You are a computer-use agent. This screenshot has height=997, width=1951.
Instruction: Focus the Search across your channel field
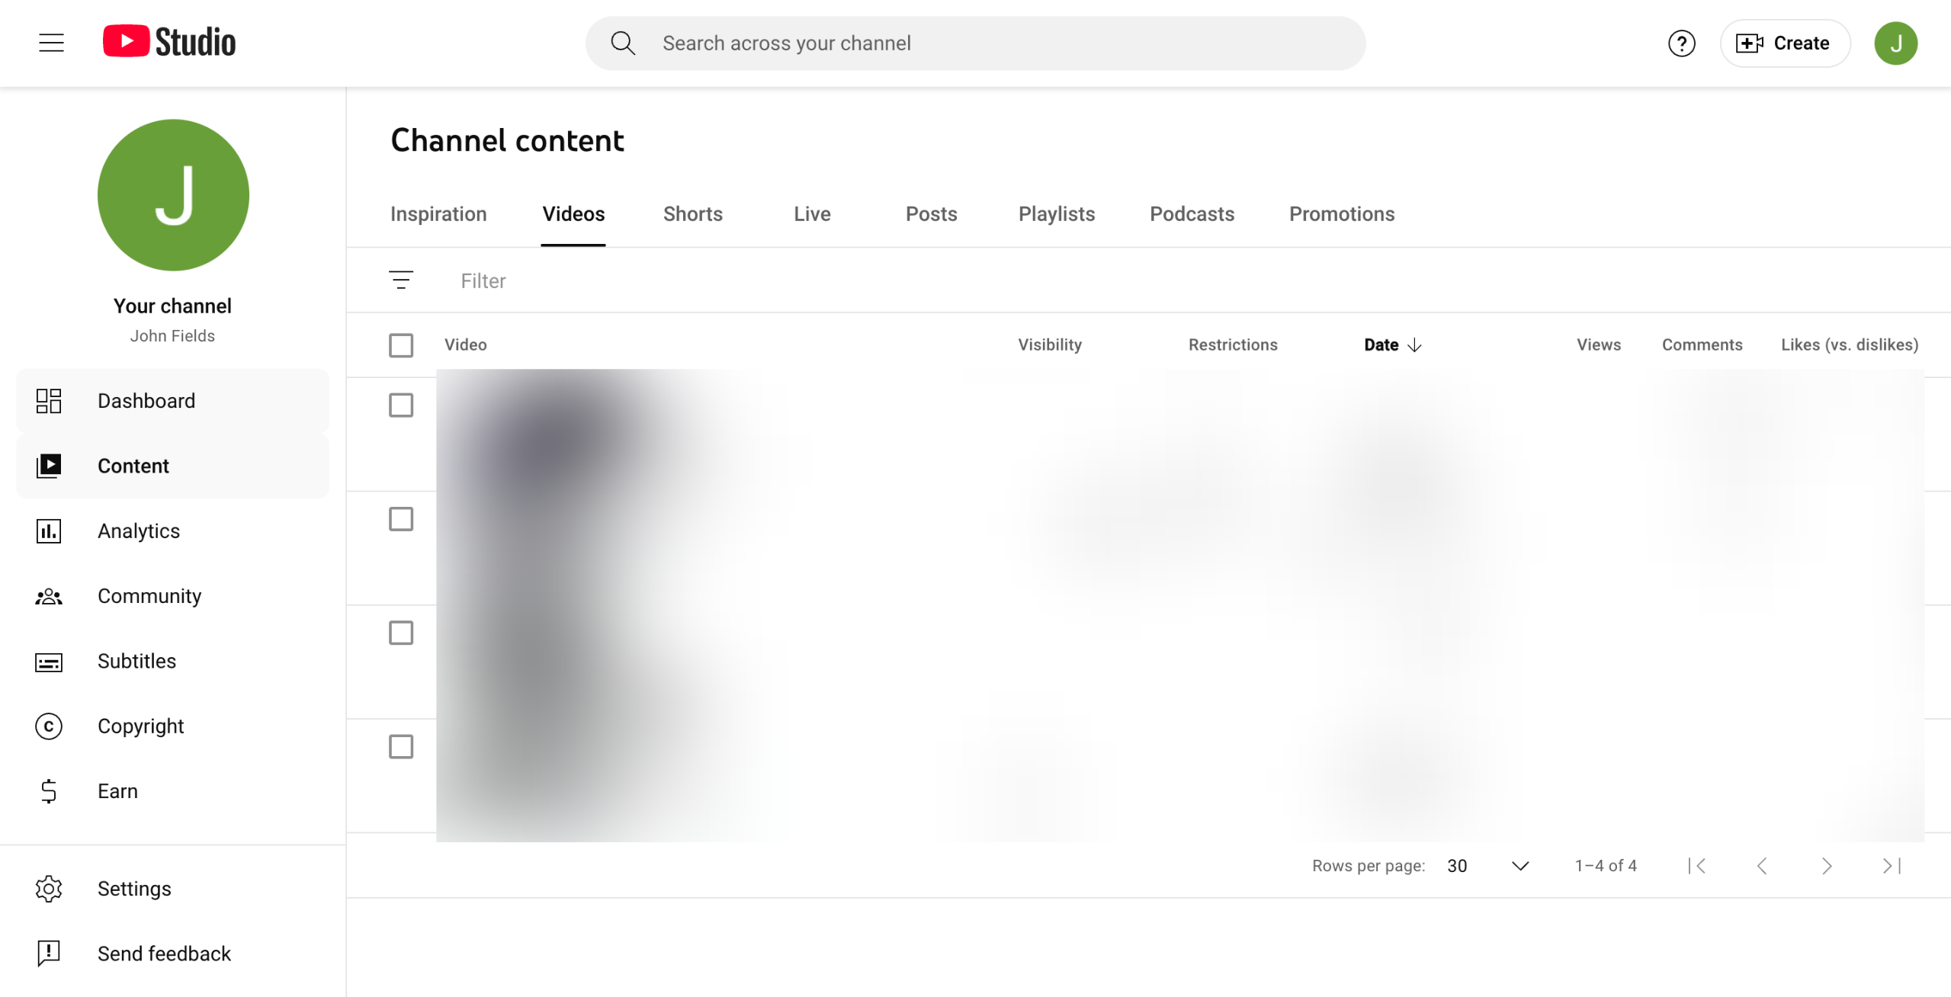pos(975,43)
